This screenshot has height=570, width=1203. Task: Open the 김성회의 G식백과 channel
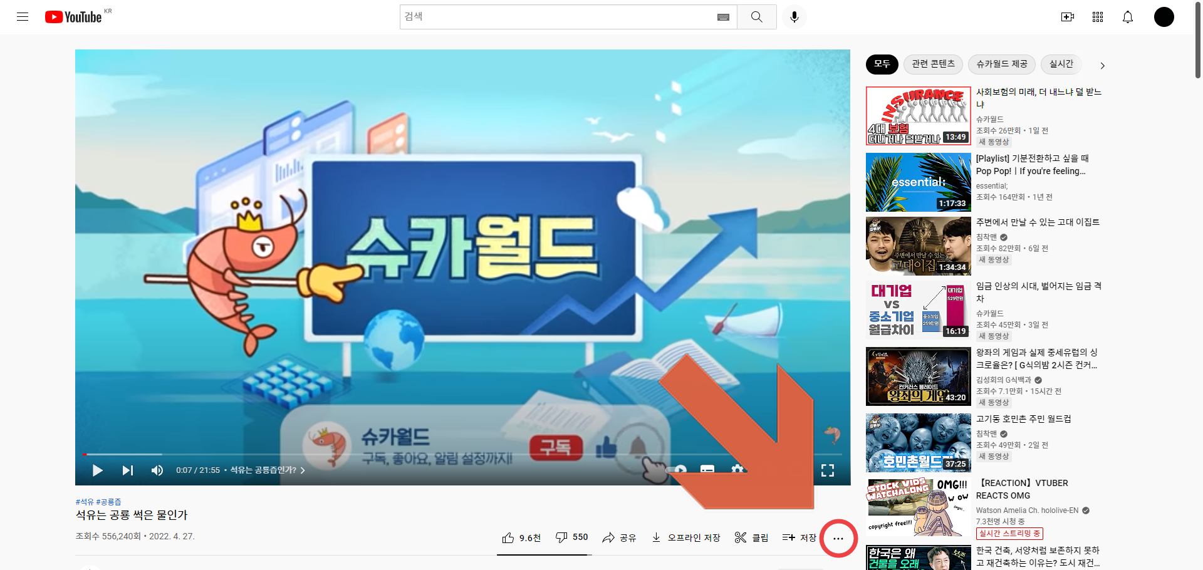[1004, 380]
